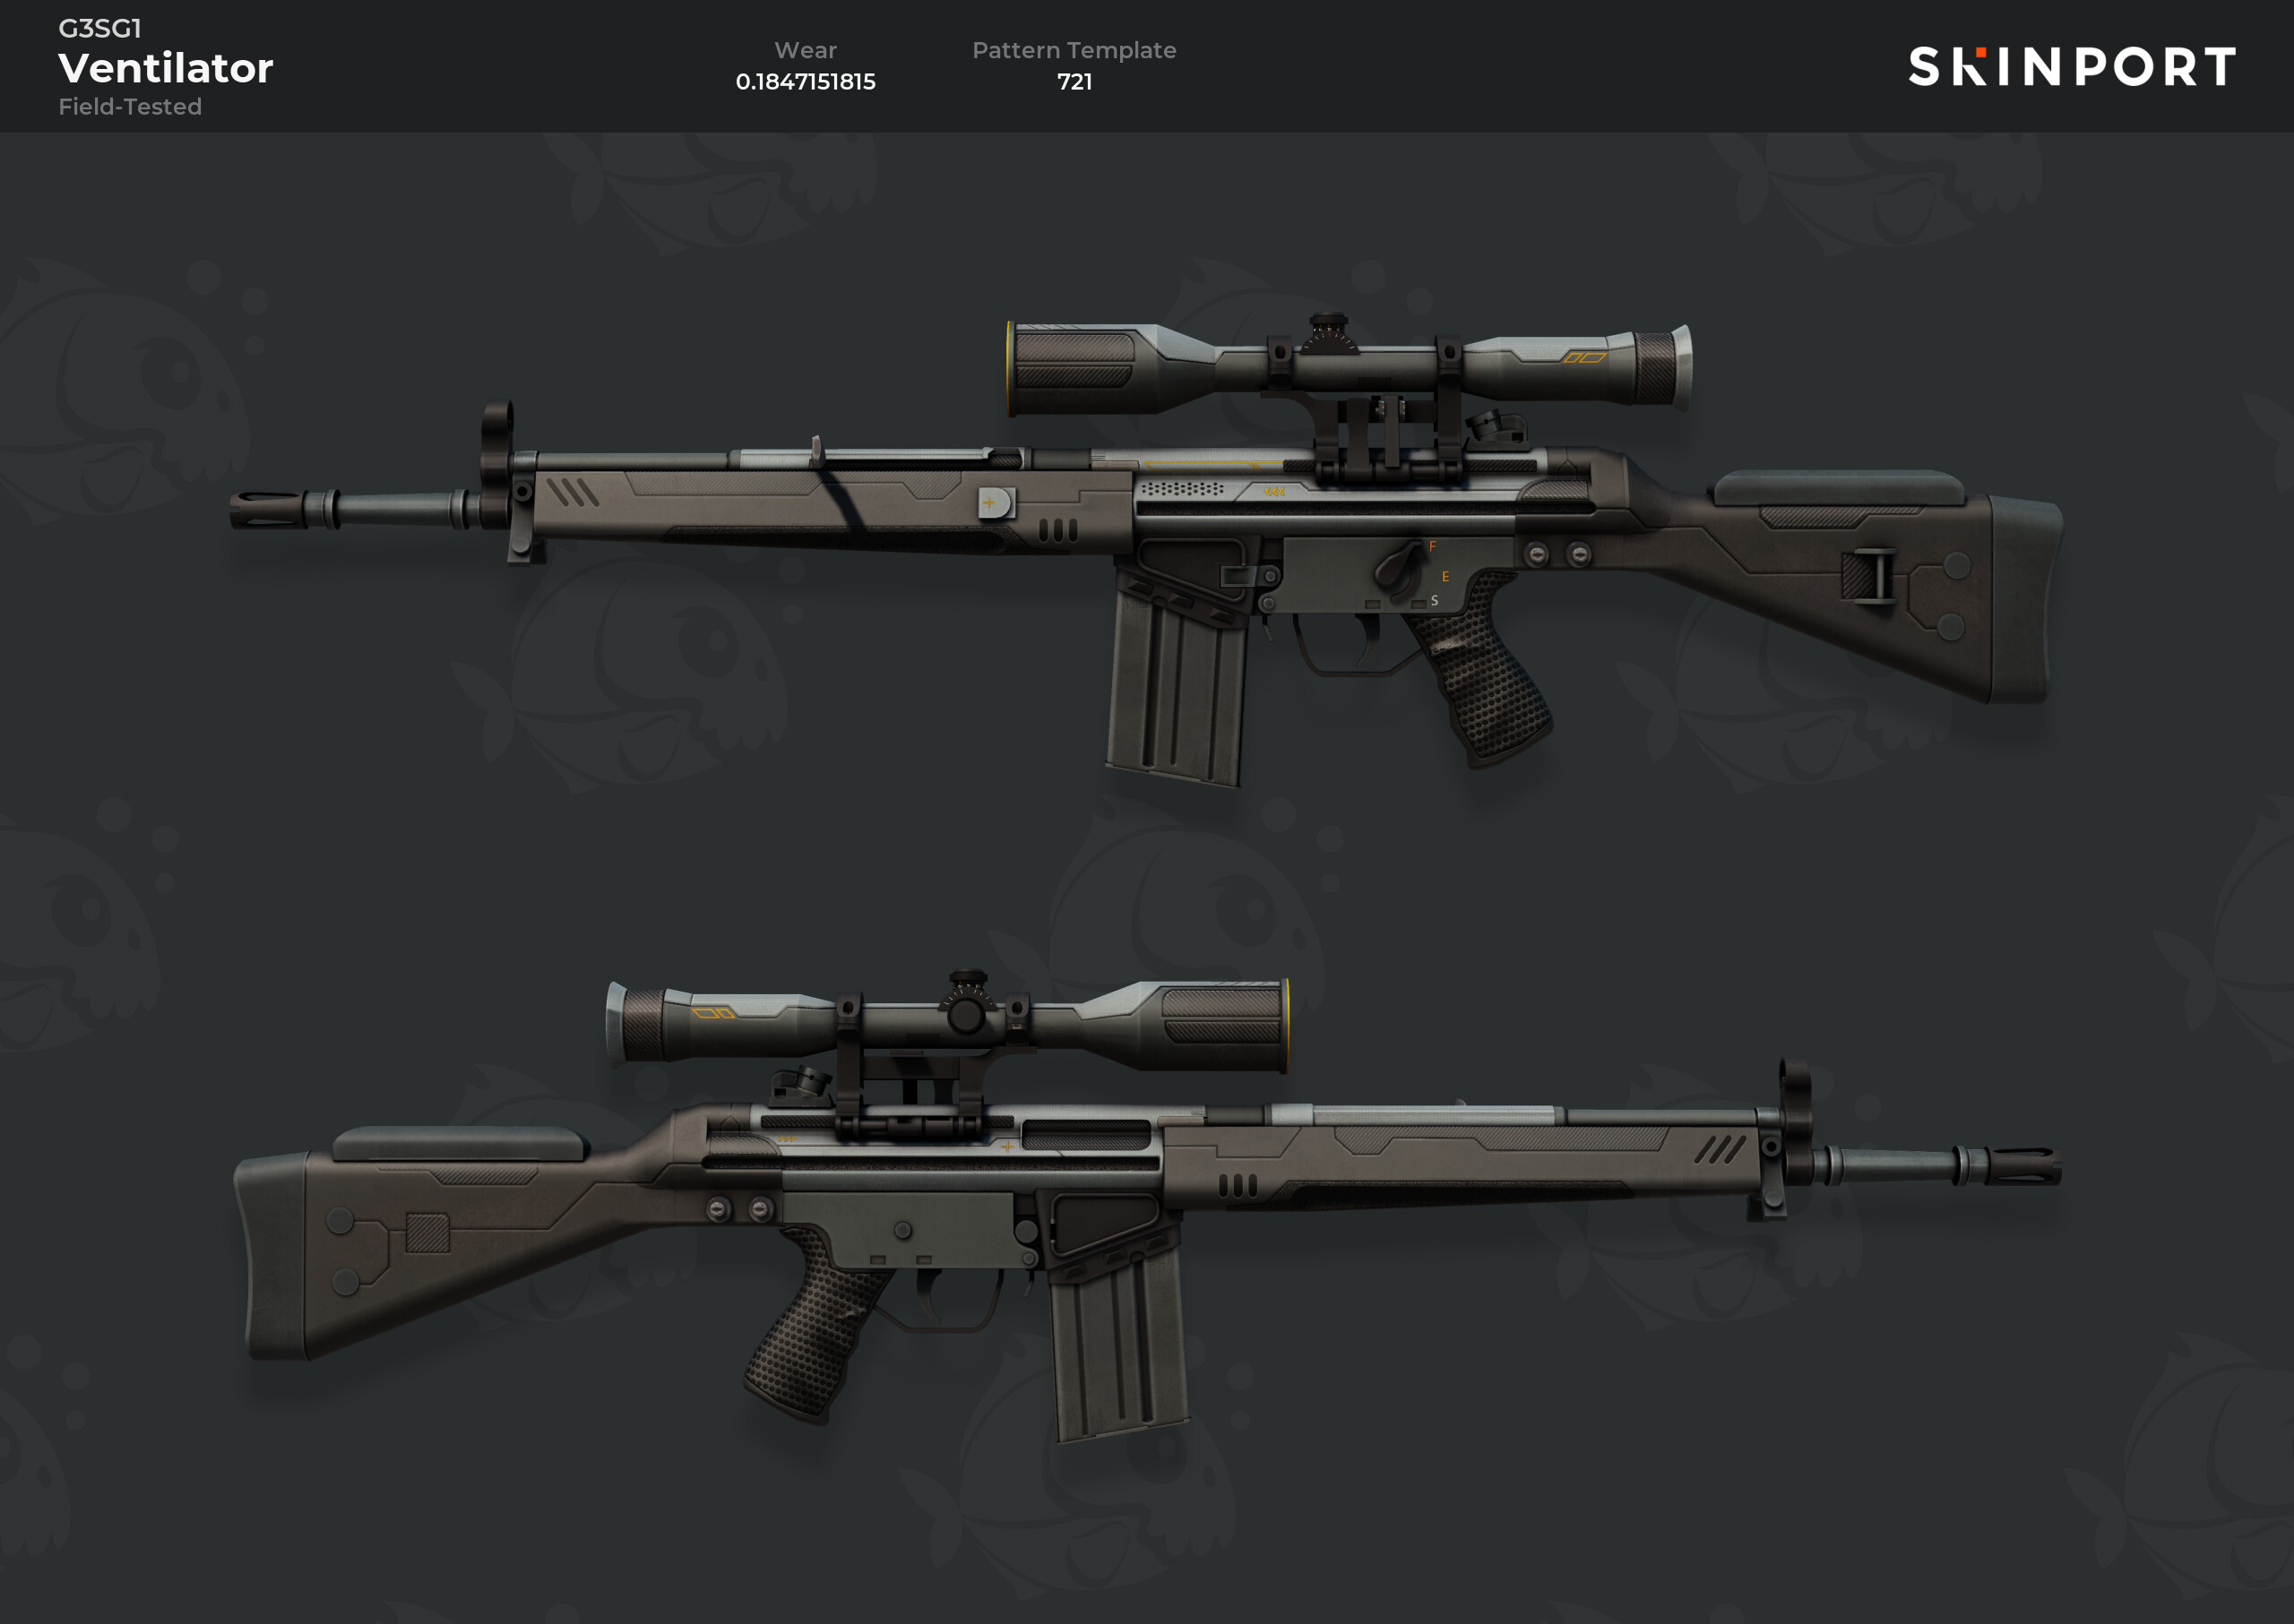The width and height of the screenshot is (2294, 1624).
Task: Click the pattern template number 721
Action: 1074,82
